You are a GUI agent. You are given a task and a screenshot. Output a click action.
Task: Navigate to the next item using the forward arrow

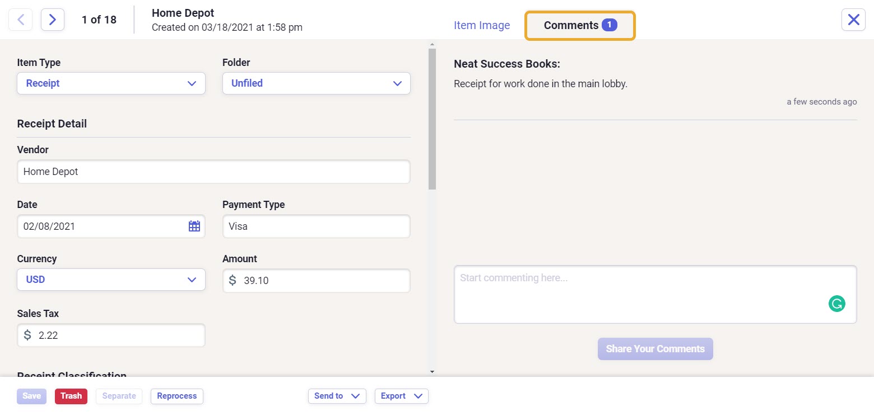pyautogui.click(x=52, y=19)
